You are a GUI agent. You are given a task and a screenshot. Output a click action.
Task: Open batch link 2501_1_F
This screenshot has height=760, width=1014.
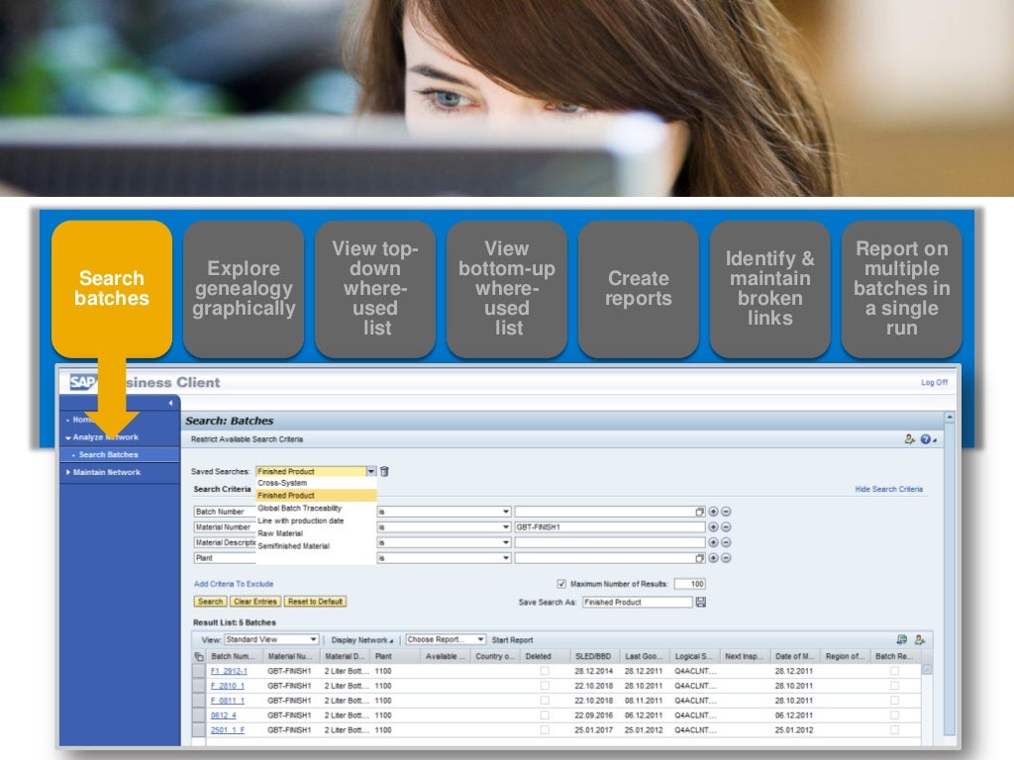point(228,730)
